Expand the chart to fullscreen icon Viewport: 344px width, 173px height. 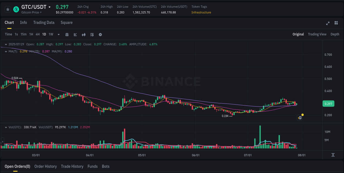pyautogui.click(x=328, y=23)
